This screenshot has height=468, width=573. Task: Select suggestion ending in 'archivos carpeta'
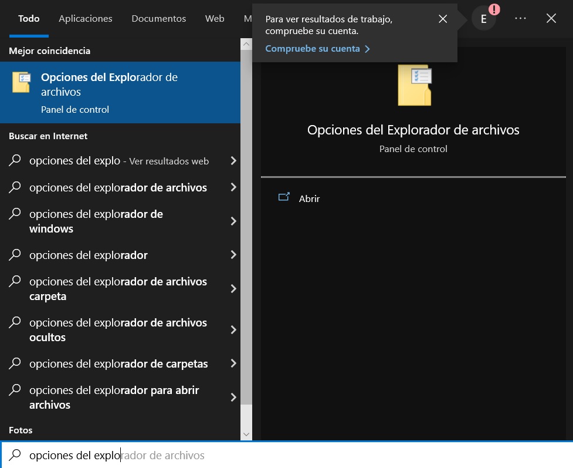[120, 289]
